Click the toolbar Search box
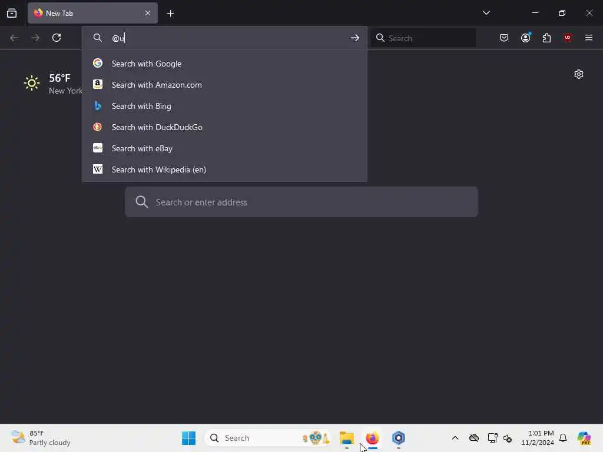Screen dimensions: 603x452 click(x=424, y=38)
